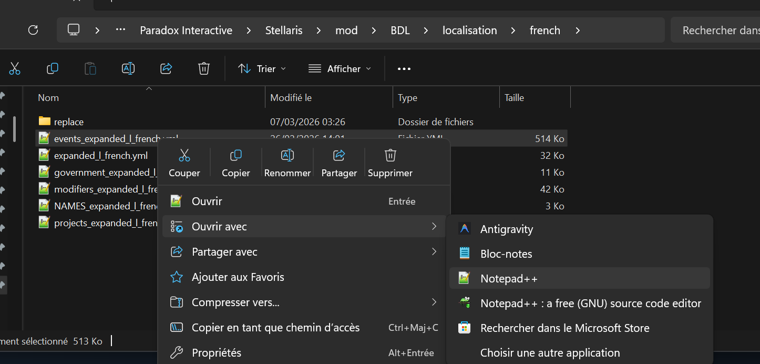
Task: Expand chevron after localisation in breadcrumb
Action: pos(513,31)
